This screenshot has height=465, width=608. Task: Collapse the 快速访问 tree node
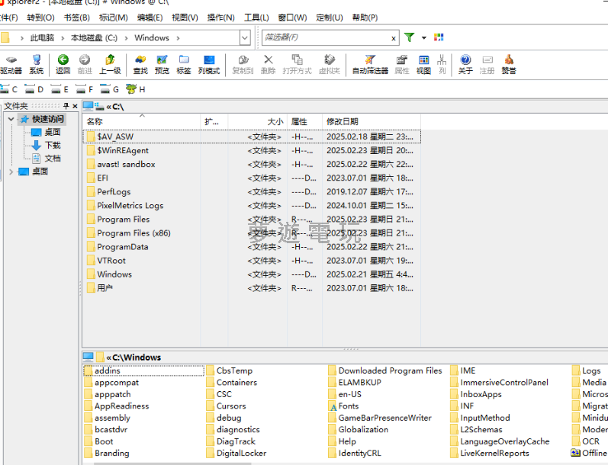pos(11,120)
